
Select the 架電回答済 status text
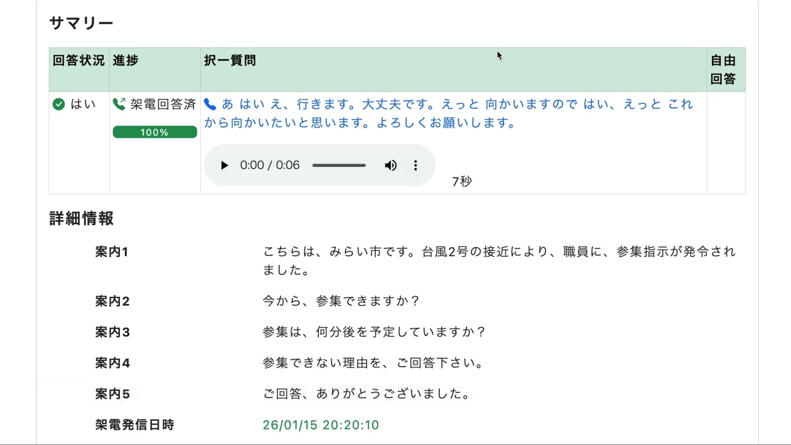pos(163,104)
